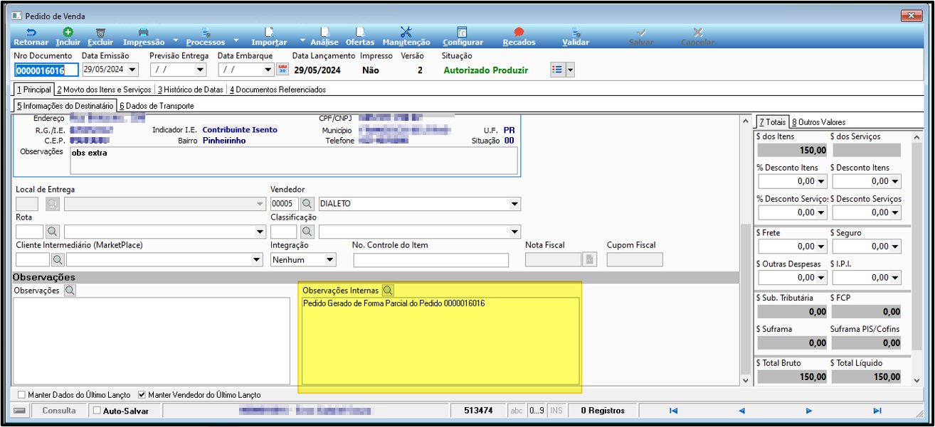Click the Validar toolbar icon
This screenshot has width=935, height=427.
pos(576,32)
